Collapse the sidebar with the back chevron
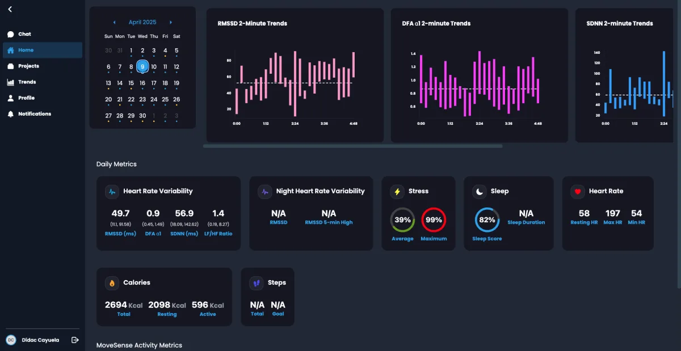Screen dimensions: 681x351 10,9
